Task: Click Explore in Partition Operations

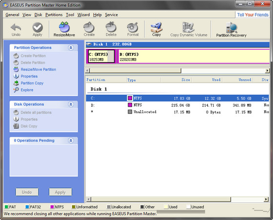Action: [x=27, y=90]
